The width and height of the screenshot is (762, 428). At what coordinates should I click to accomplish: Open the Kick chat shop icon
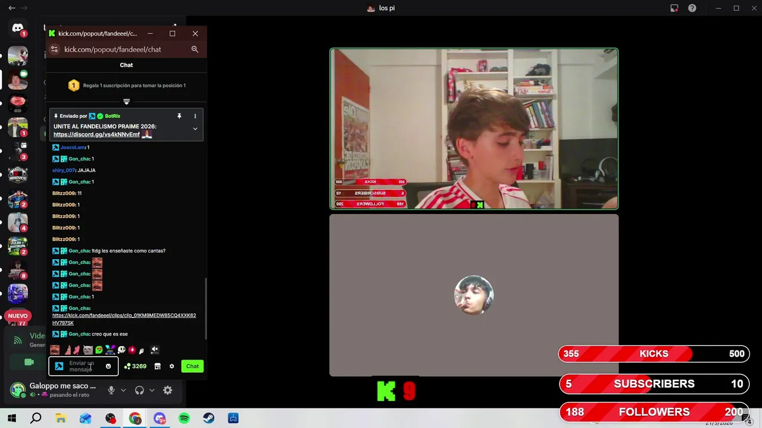point(157,366)
